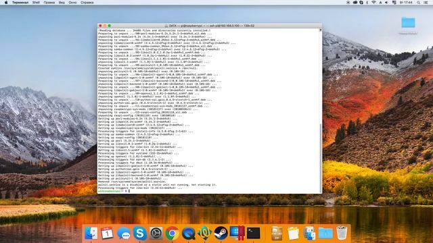
Task: Click the 17:44 clock in menu bar
Action: pyautogui.click(x=406, y=3)
